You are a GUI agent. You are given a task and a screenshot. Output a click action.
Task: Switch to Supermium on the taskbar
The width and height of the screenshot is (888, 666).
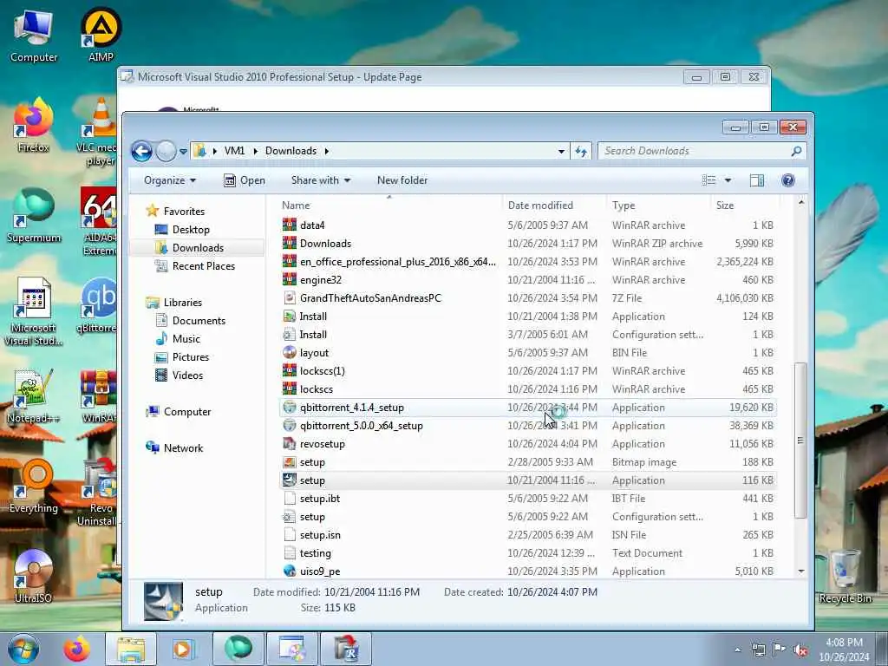click(x=238, y=649)
